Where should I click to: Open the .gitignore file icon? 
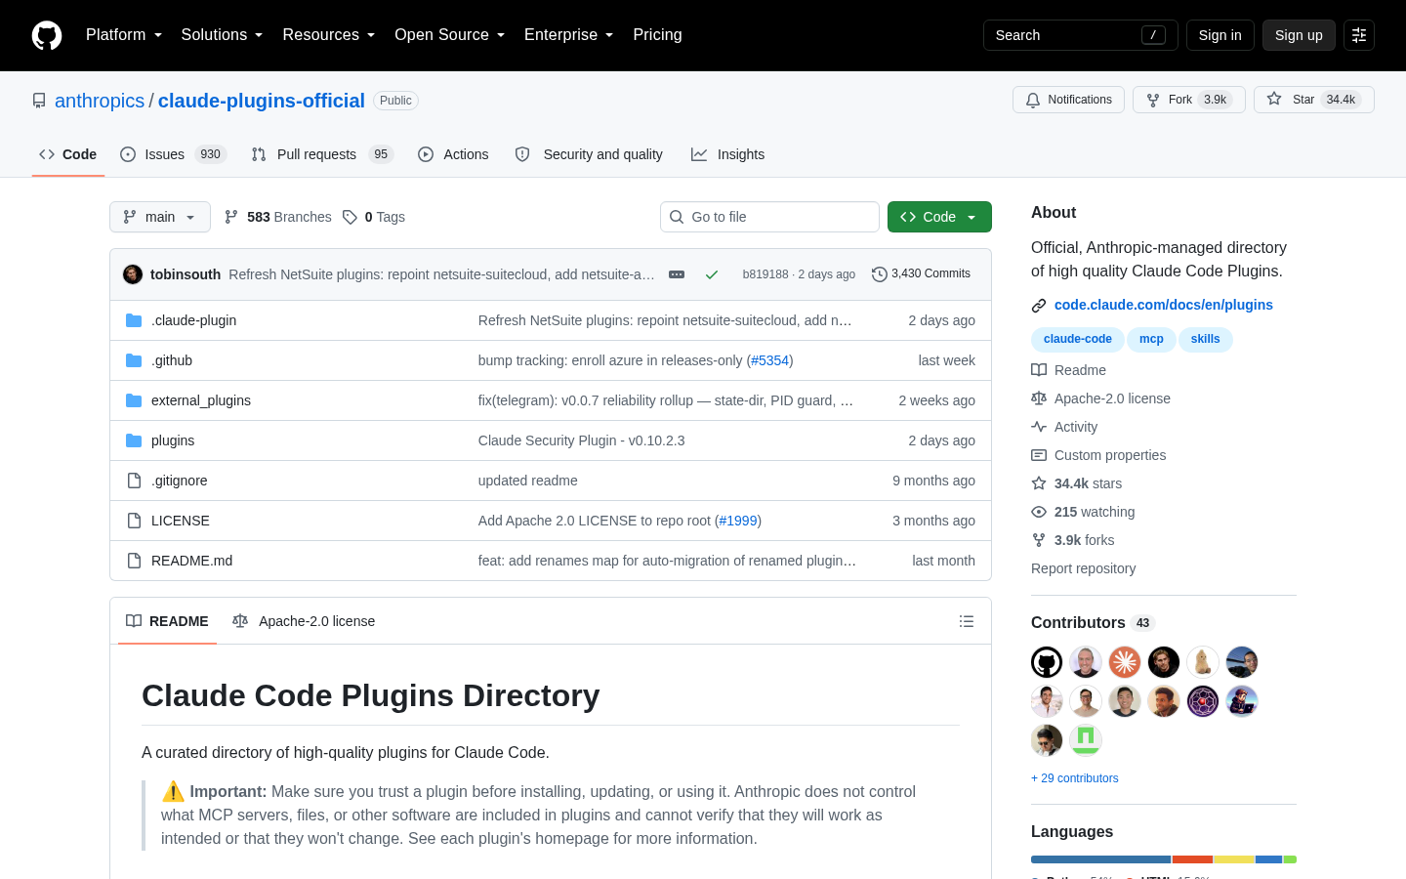134,481
